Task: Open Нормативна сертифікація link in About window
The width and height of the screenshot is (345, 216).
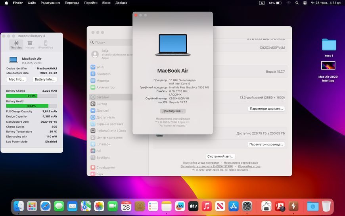Action: coord(173,119)
